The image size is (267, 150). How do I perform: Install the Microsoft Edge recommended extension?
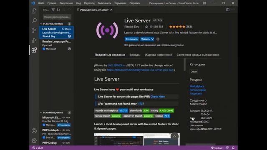[64, 125]
